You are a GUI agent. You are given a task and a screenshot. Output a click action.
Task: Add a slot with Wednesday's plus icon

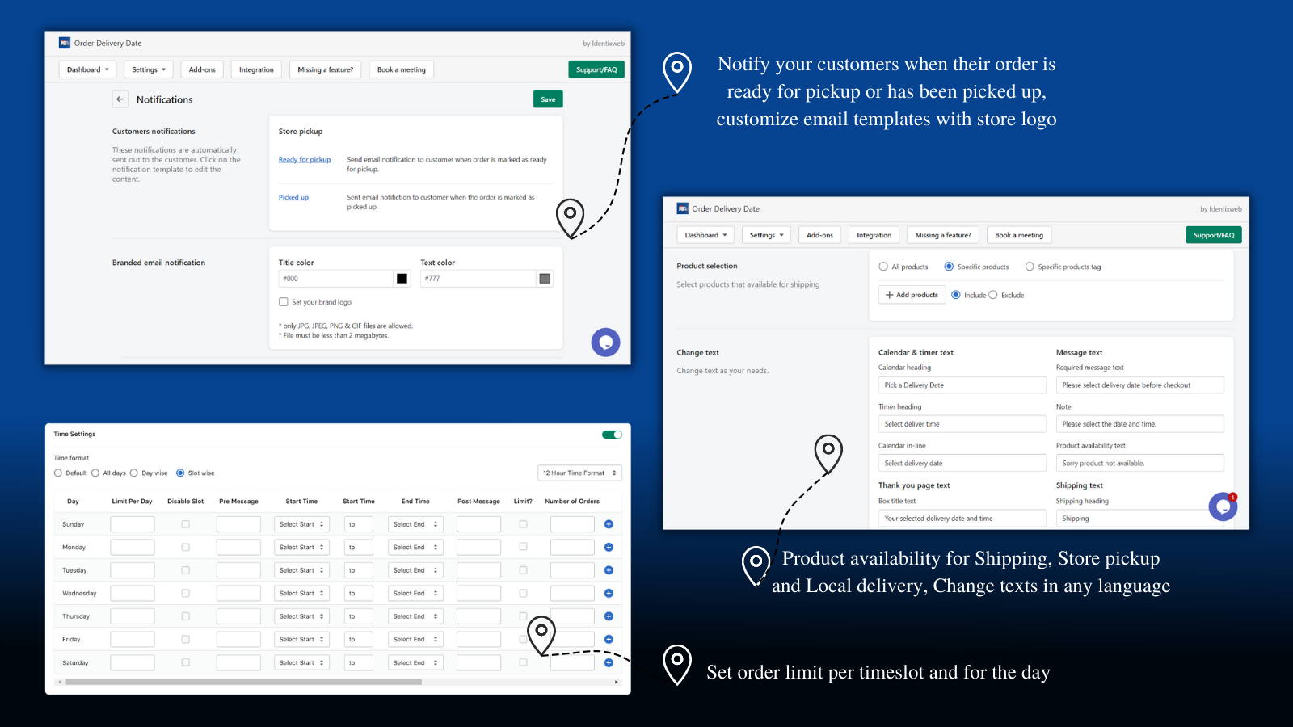[609, 594]
